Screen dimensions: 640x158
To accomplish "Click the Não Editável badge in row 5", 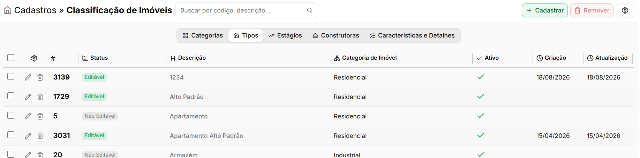I will click(100, 116).
